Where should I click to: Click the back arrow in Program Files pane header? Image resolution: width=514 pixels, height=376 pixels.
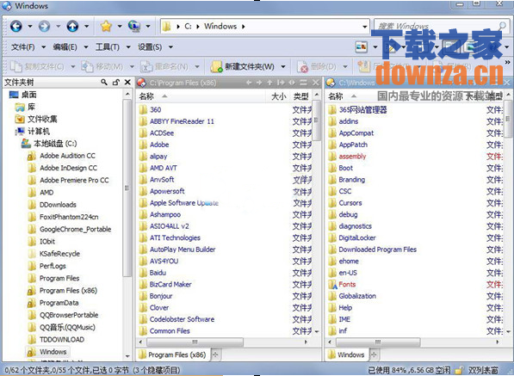point(249,83)
